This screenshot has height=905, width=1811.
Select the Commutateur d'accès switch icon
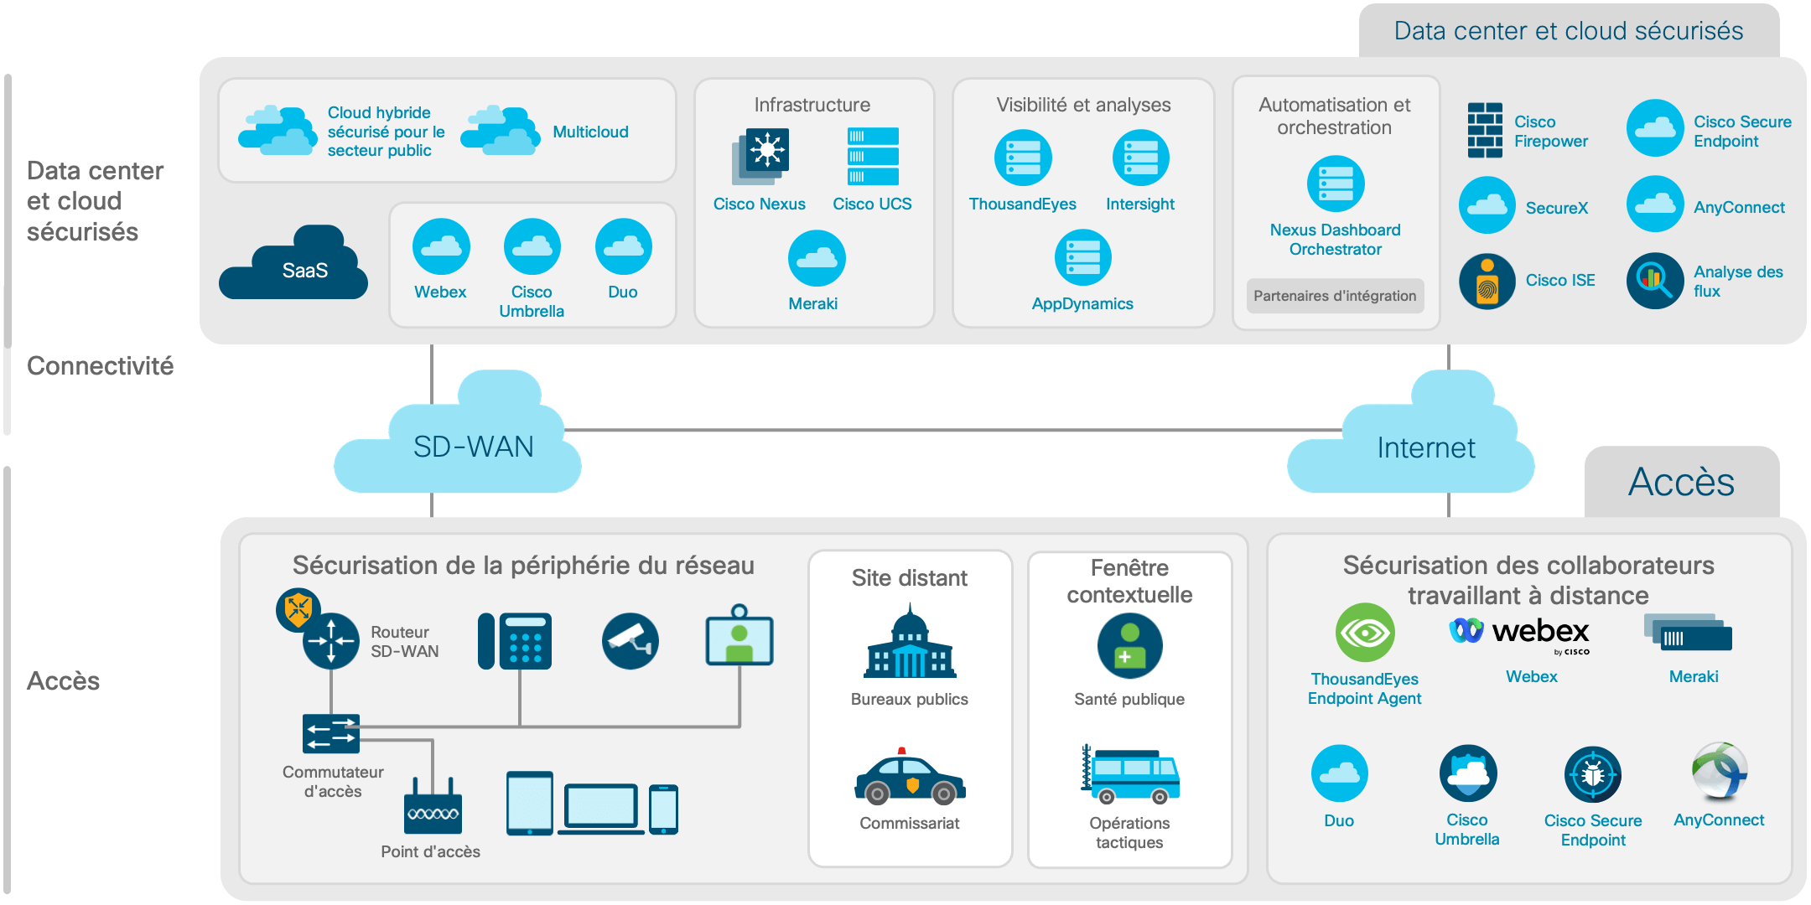point(331,734)
